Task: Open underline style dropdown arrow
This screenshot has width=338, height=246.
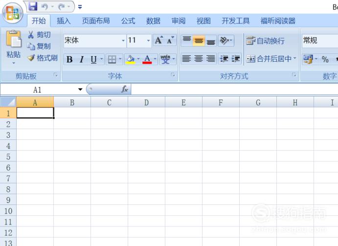Action: (102, 59)
